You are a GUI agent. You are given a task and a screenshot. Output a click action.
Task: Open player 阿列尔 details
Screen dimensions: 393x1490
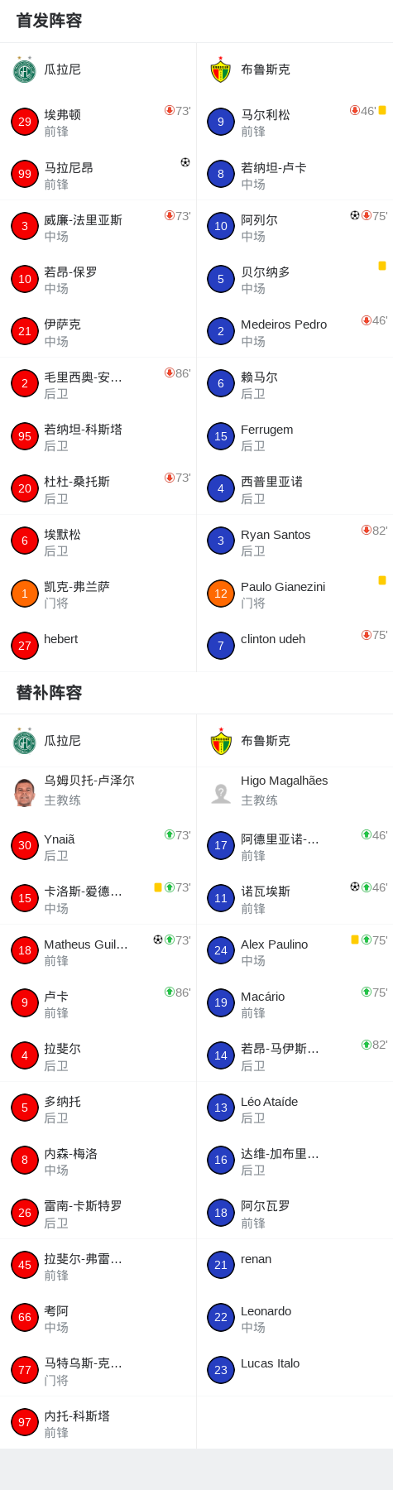(295, 227)
